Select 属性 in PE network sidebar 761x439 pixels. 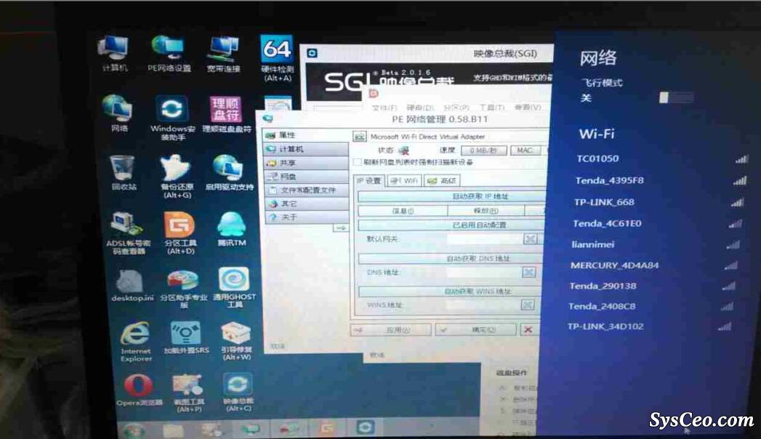click(305, 135)
